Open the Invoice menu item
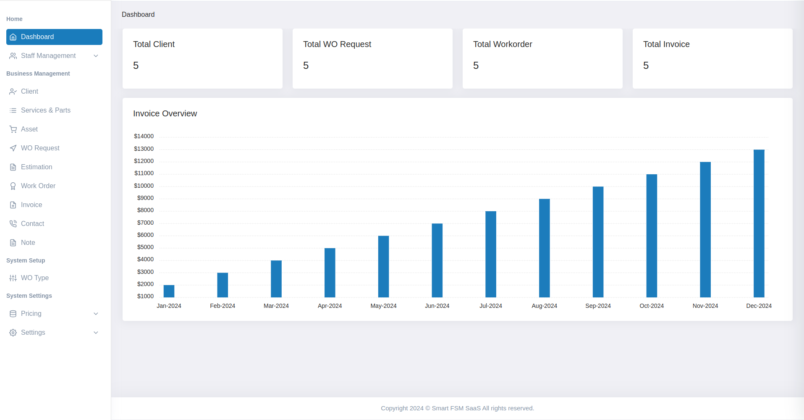This screenshot has width=804, height=420. (x=31, y=205)
